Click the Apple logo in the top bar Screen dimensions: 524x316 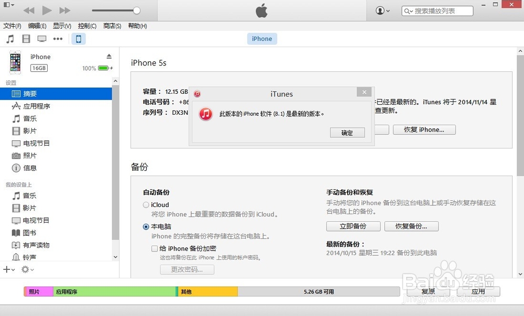point(261,10)
